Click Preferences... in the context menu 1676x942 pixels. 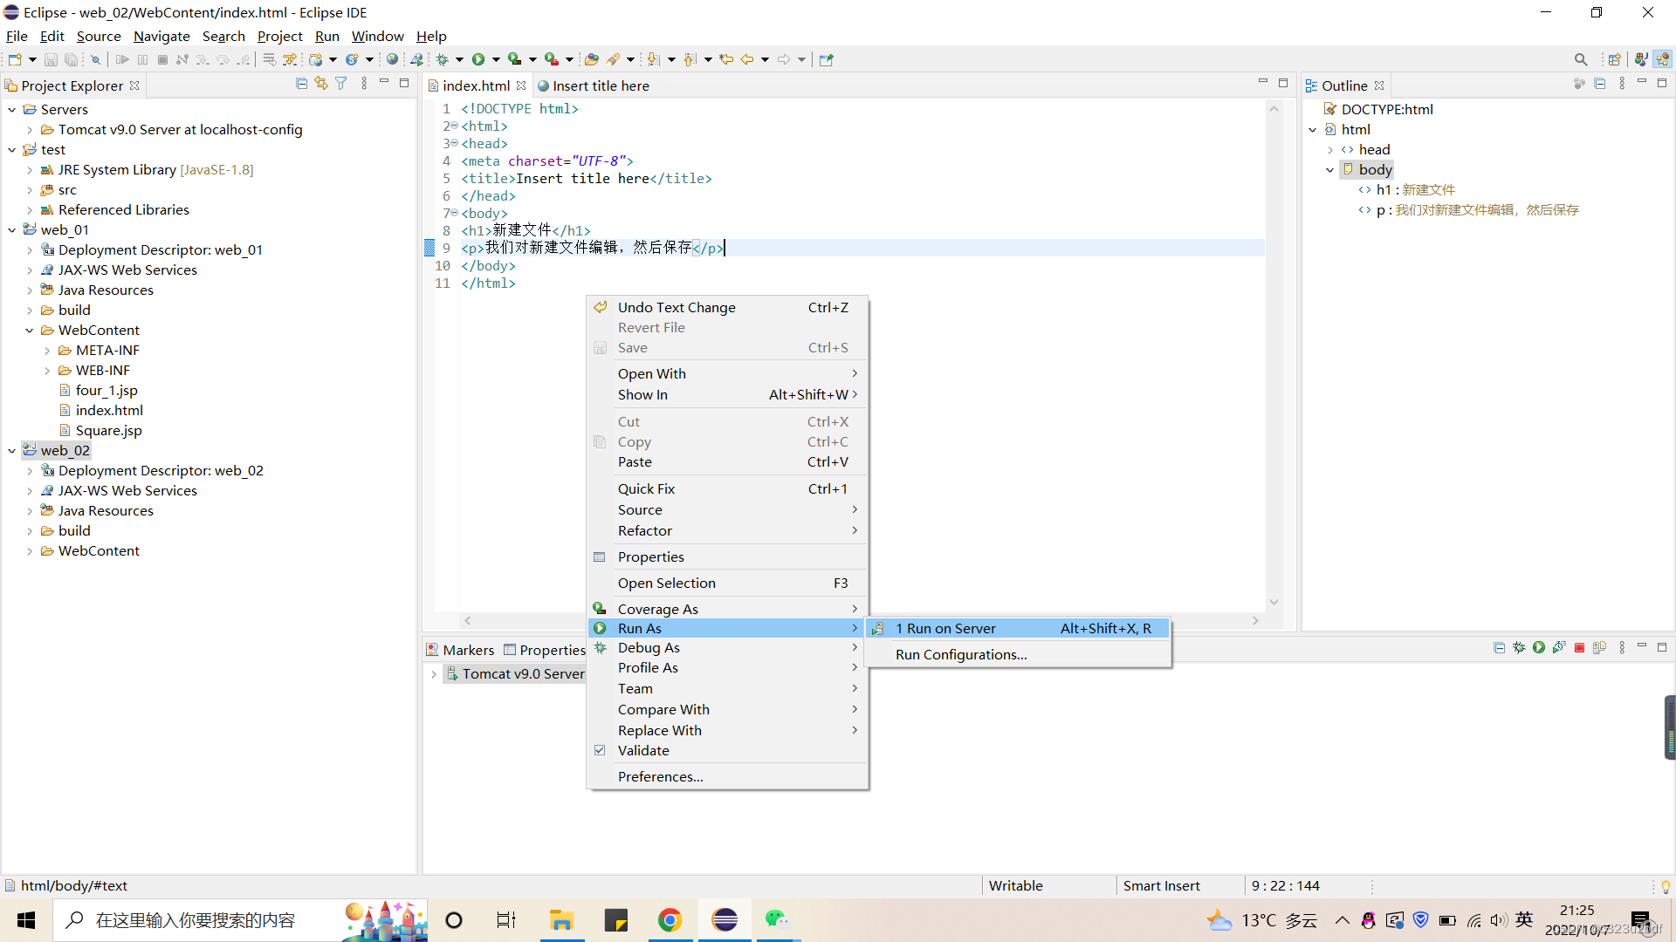pos(660,776)
